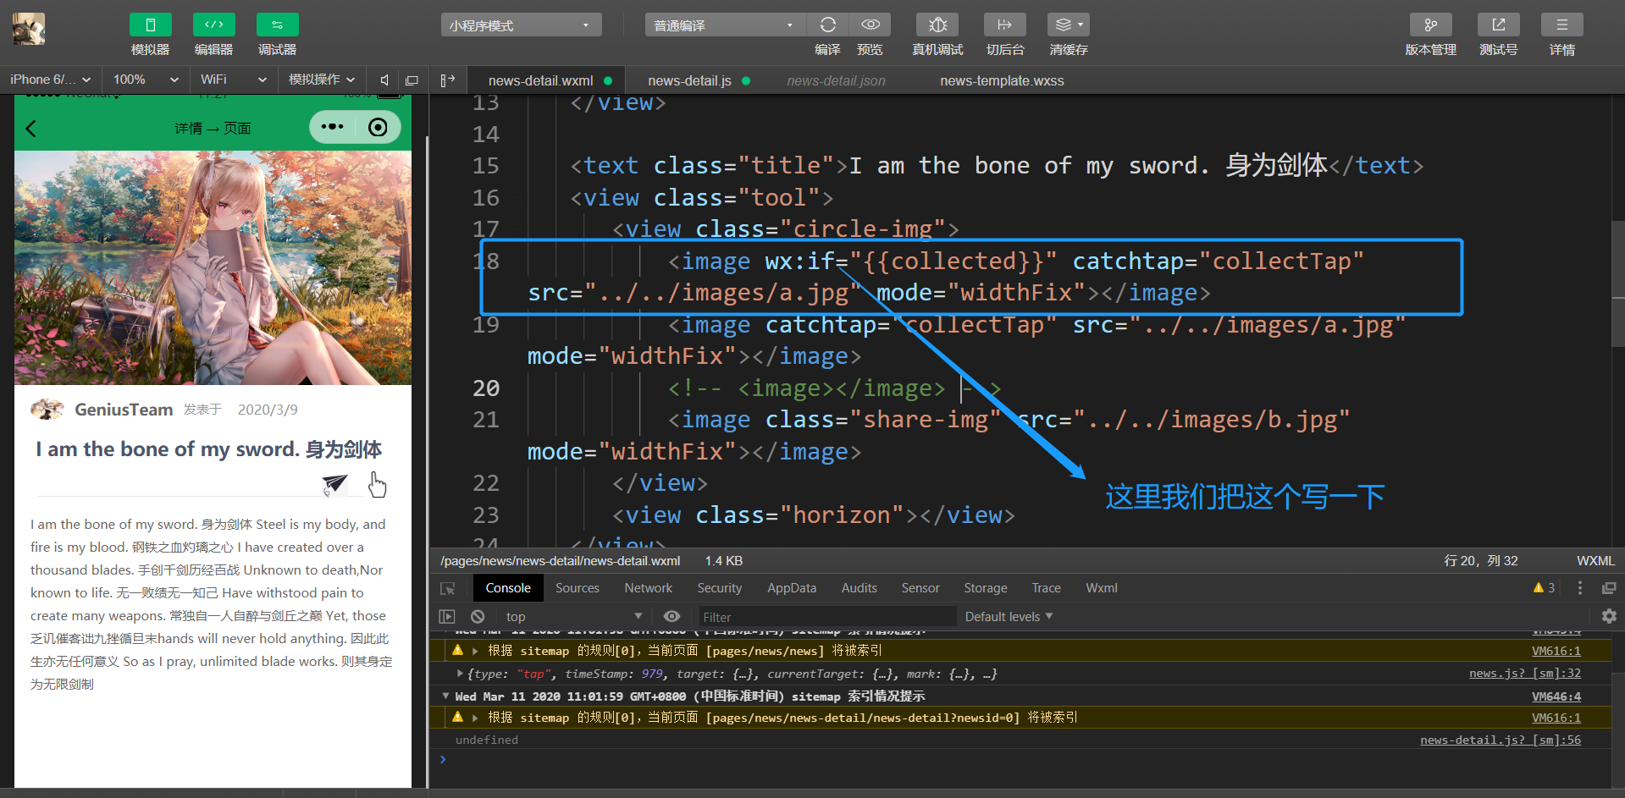Open the mini program mode dropdown
This screenshot has height=798, width=1625.
[521, 25]
